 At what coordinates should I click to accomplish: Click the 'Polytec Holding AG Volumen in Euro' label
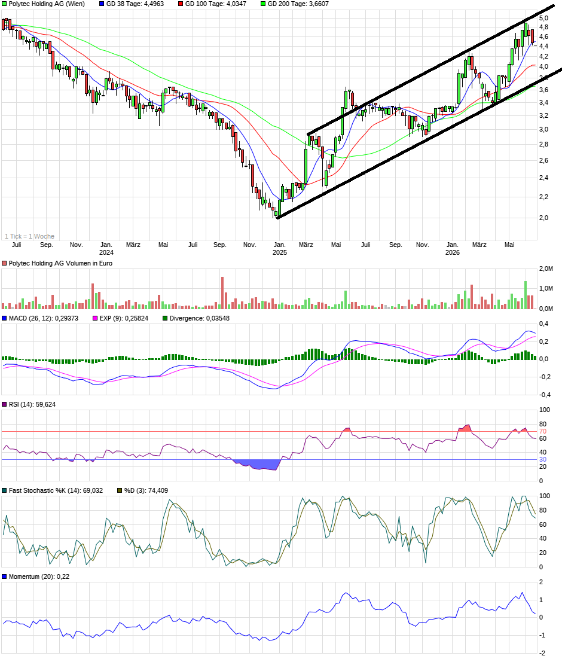pyautogui.click(x=60, y=263)
